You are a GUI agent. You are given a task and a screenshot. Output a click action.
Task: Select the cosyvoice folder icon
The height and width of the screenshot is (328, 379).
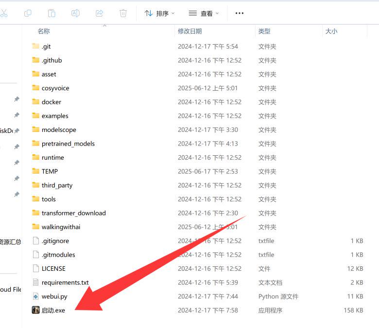[36, 88]
